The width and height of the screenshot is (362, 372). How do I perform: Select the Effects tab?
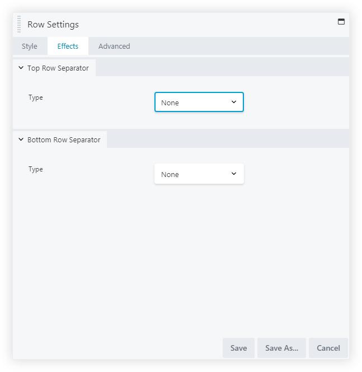(68, 46)
